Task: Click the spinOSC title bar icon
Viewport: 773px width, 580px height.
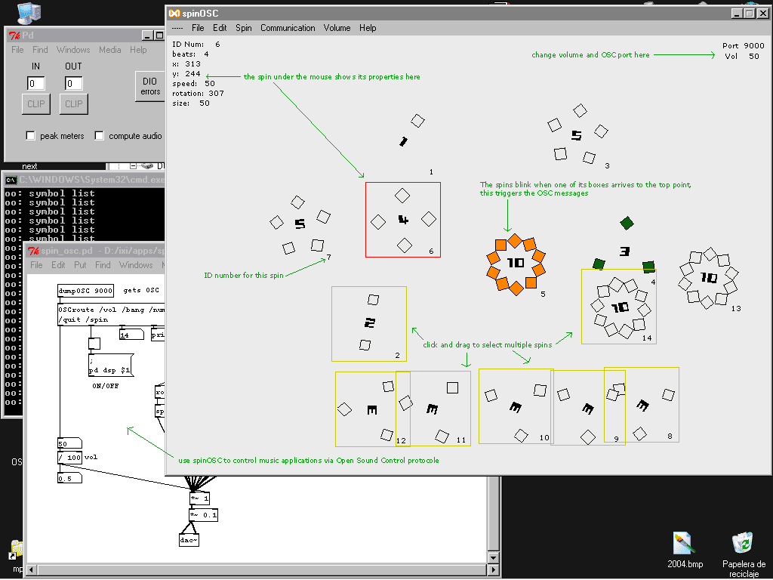Action: 174,14
